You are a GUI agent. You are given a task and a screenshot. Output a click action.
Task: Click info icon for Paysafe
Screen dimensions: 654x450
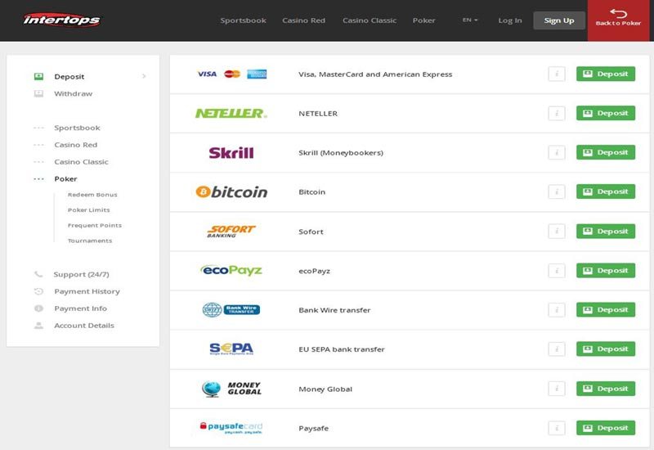557,428
